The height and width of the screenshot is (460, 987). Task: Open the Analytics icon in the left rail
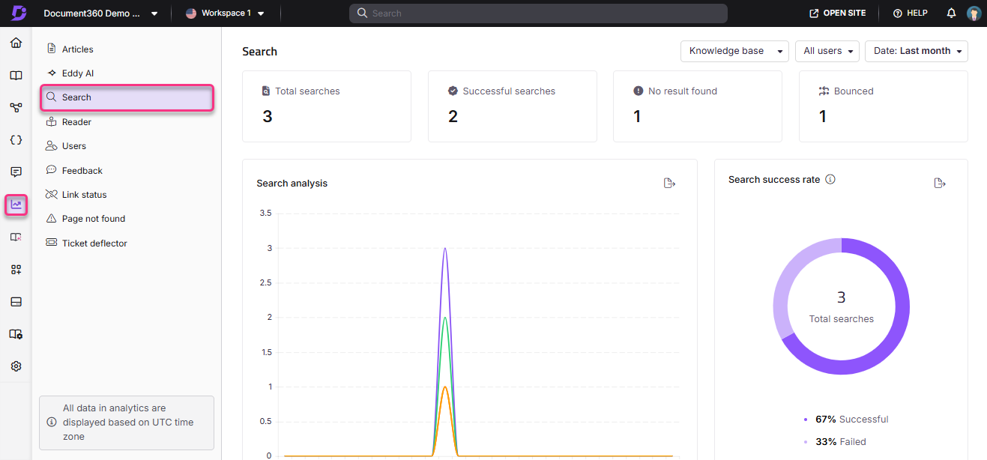coord(16,204)
